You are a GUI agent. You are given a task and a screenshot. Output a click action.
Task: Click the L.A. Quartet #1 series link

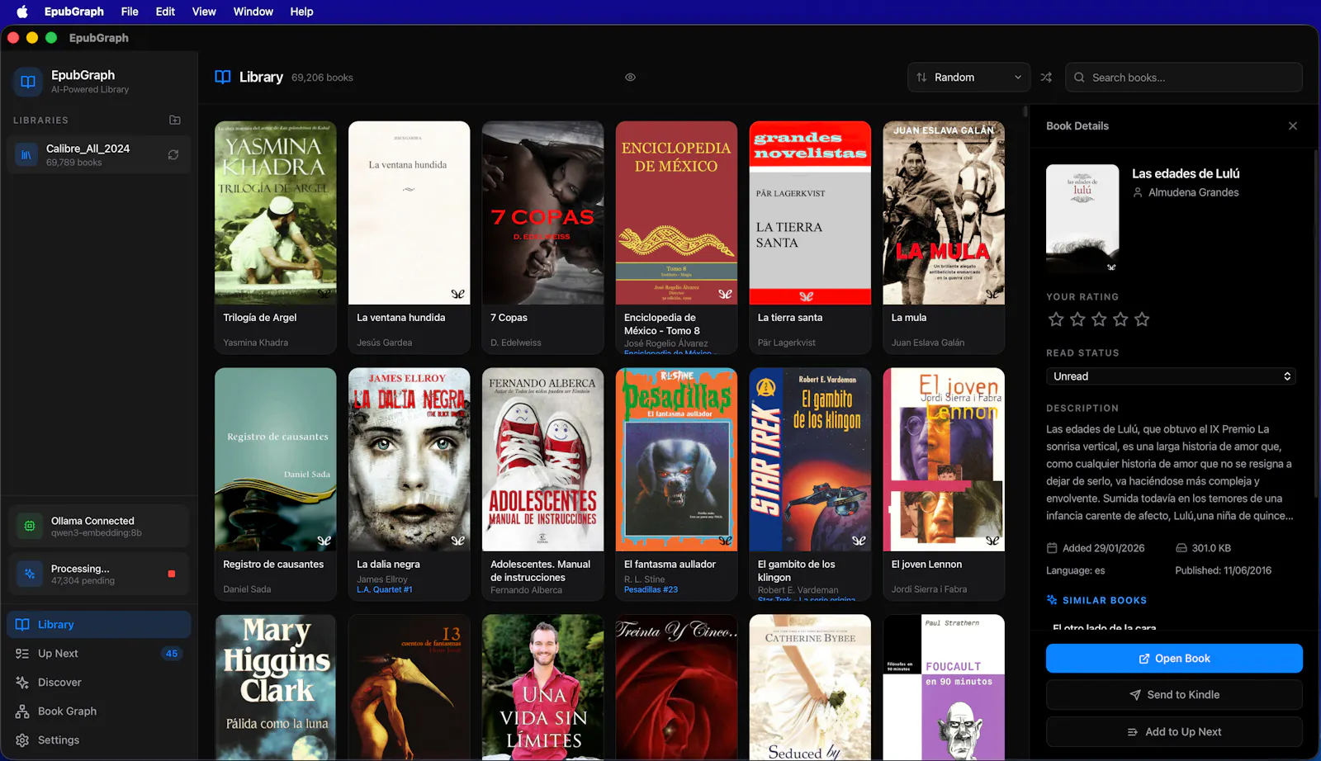click(385, 589)
